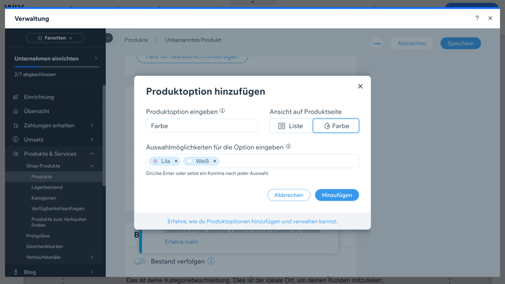Click the Lila color swatch dot
505x284 pixels.
pos(156,161)
